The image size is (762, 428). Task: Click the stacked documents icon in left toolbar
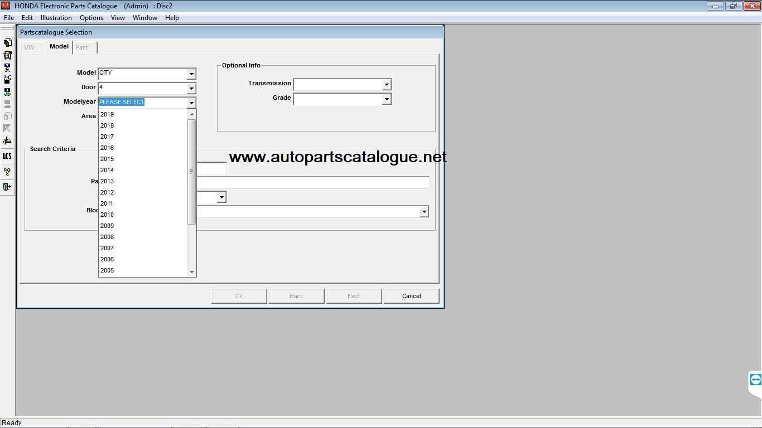[x=7, y=42]
